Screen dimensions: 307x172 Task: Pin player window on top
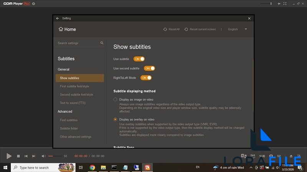point(279,3)
